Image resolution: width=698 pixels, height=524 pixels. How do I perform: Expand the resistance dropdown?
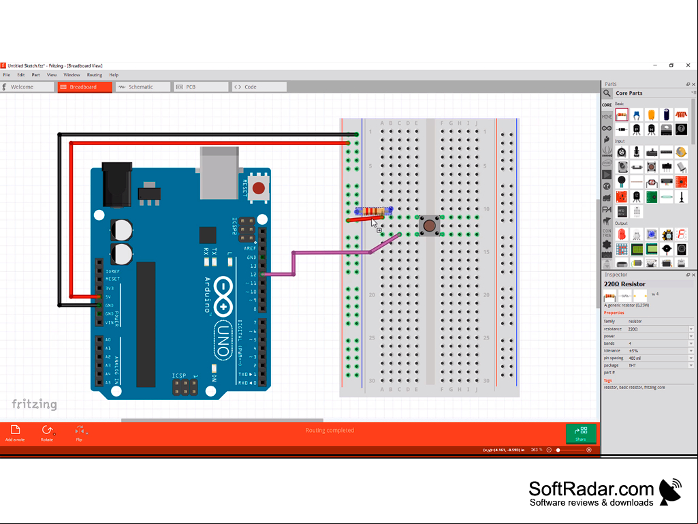pyautogui.click(x=691, y=329)
